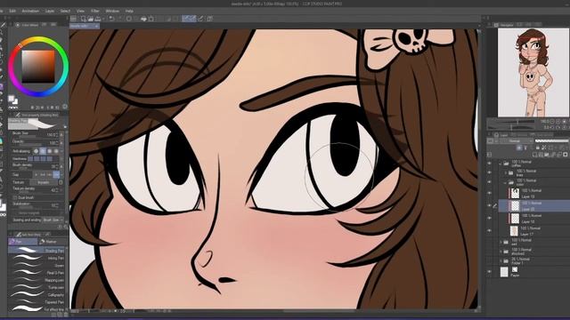Hide the selected highlighted layer's eye icon
Viewport: 570px width, 320px height.
point(490,205)
